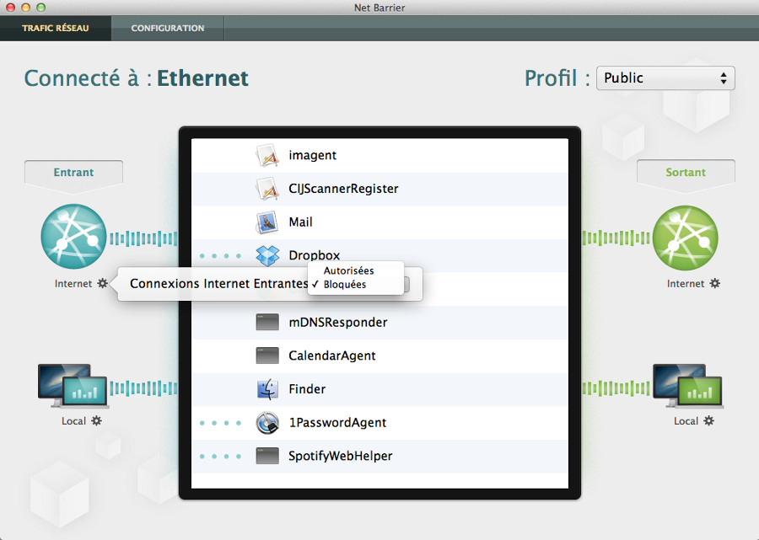Select the Finder row name

[x=307, y=389]
